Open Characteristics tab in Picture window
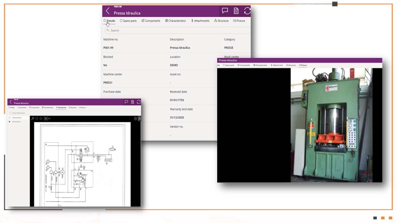Screen dimensions: 396x223 [x=260, y=65]
